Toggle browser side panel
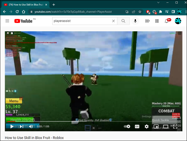Viewport: 187px width, 141px height. click(173, 12)
